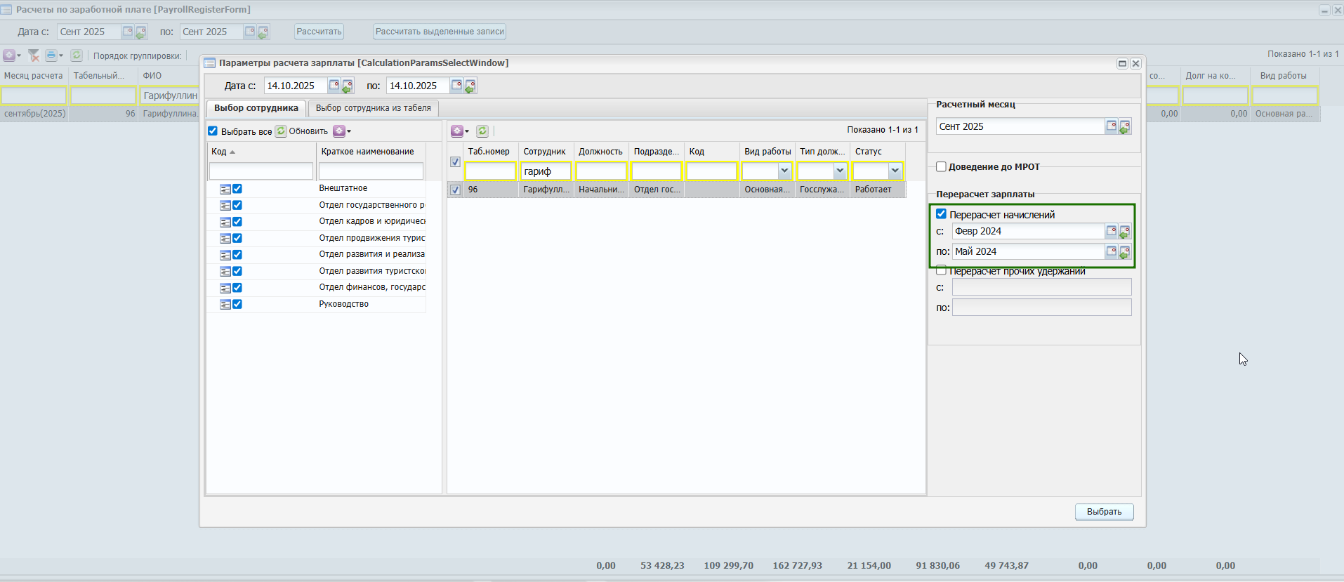
Task: Click the 'Выбрать' button
Action: point(1104,512)
